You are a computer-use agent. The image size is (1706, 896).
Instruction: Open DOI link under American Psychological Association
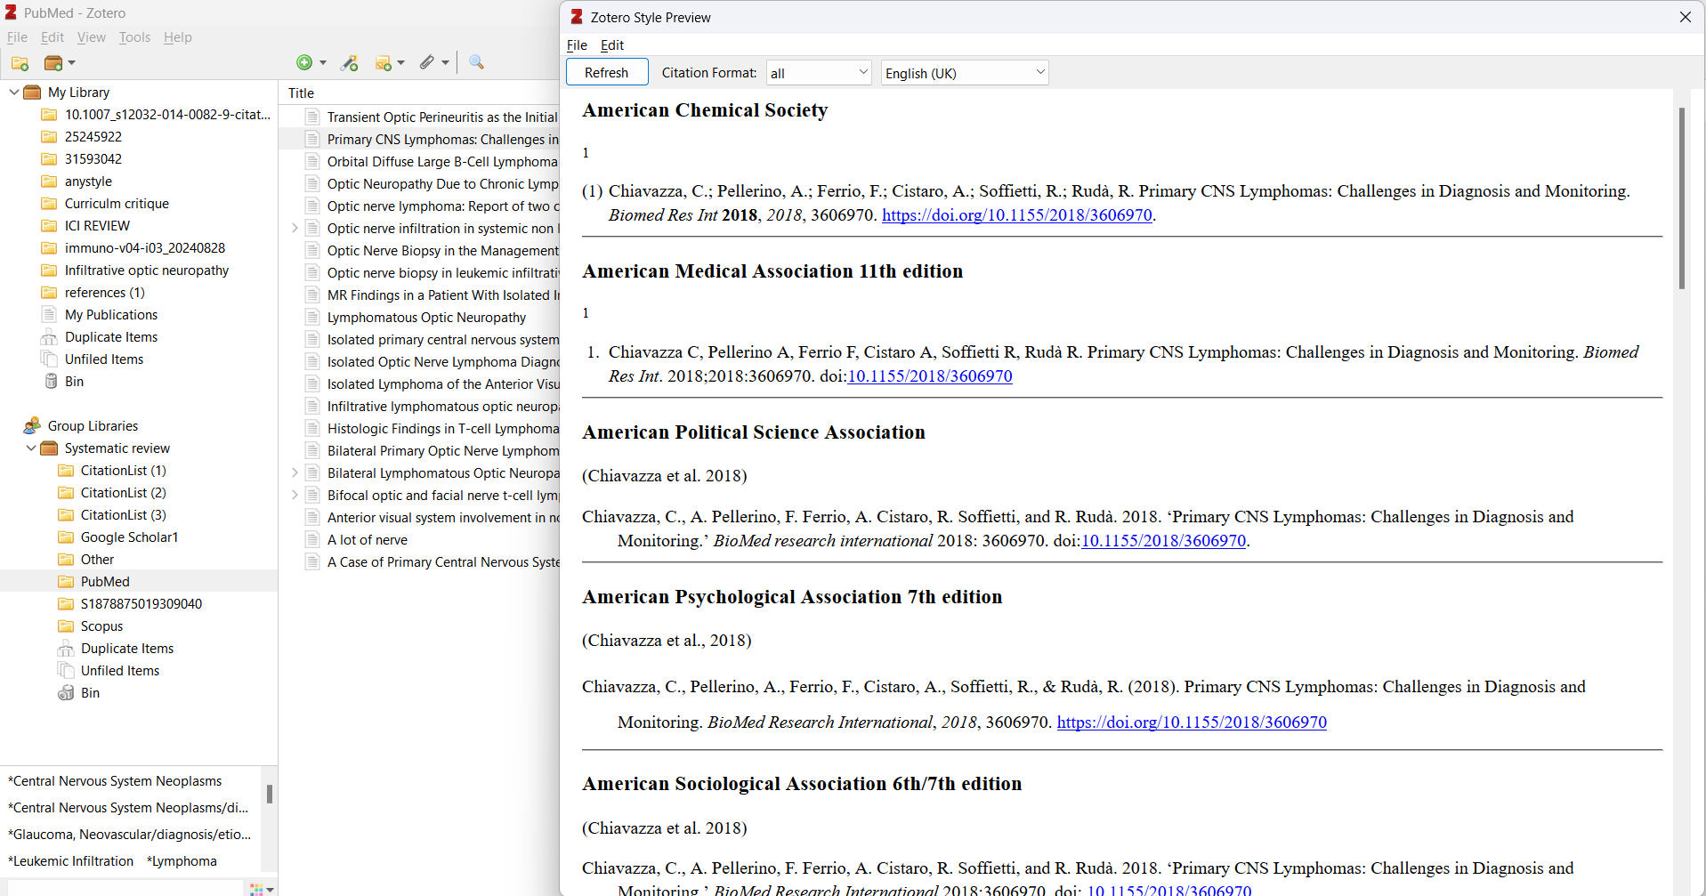tap(1192, 722)
